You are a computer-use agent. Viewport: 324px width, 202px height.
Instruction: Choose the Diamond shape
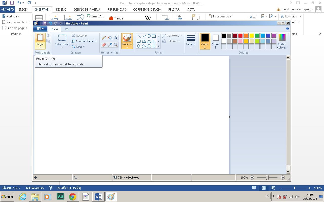(139, 46)
